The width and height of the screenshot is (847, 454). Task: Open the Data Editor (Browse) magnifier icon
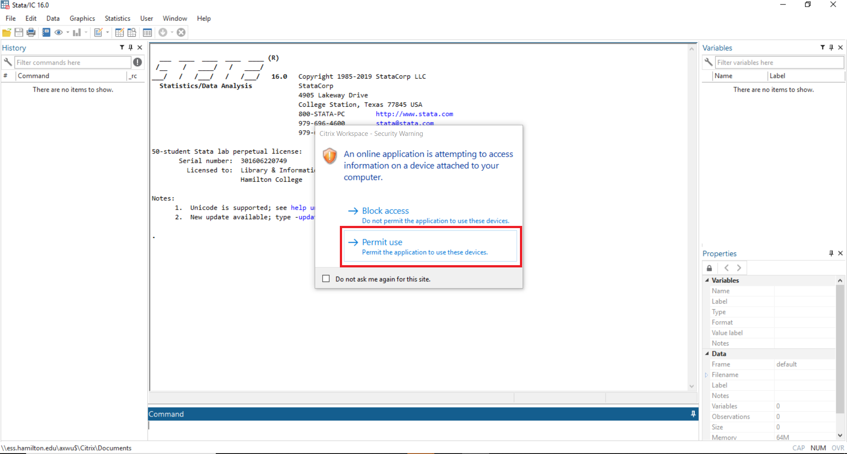(x=132, y=32)
